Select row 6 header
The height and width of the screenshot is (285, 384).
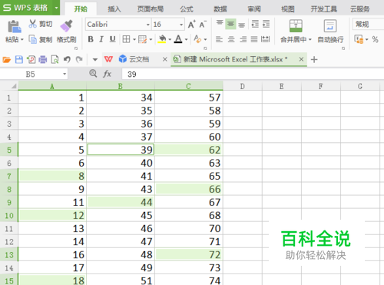coord(9,163)
